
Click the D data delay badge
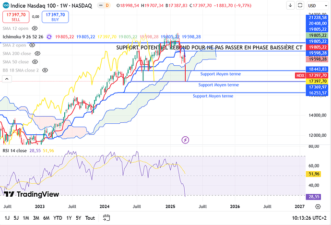[107, 5]
